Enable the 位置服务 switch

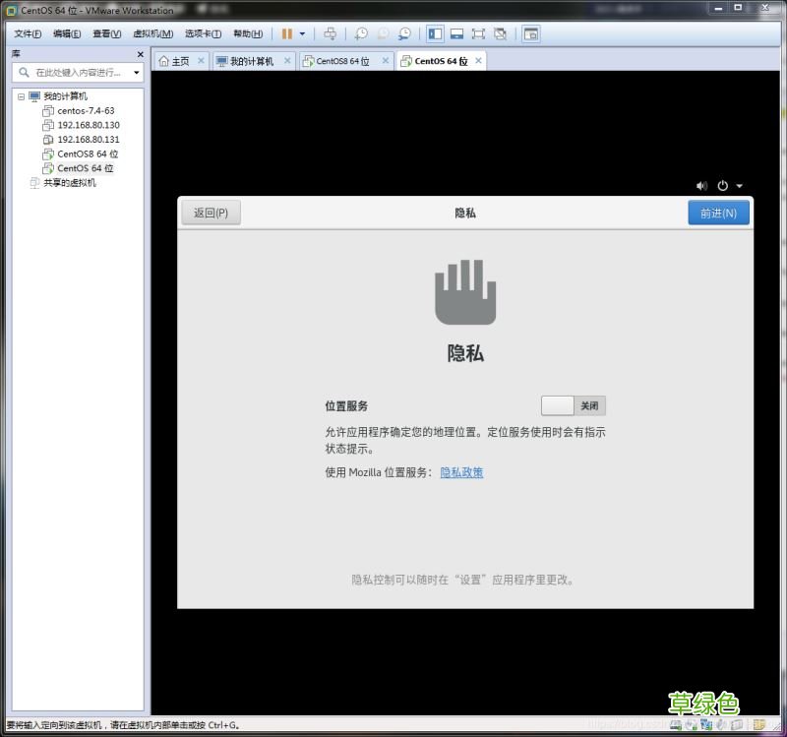pyautogui.click(x=573, y=405)
